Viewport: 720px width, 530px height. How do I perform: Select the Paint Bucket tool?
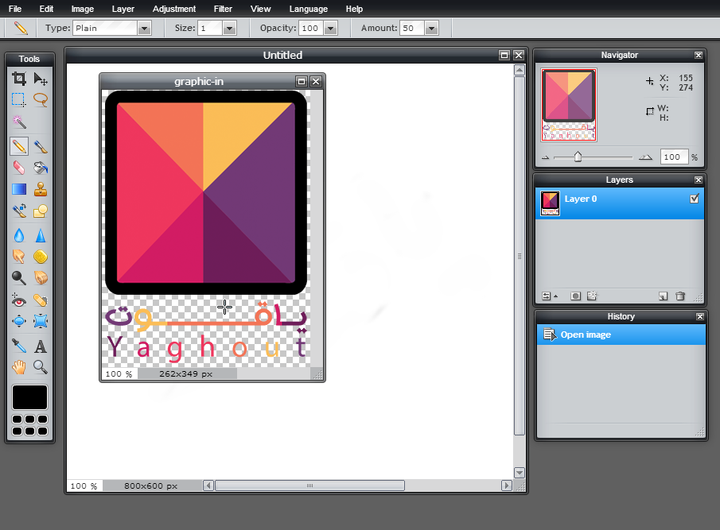pyautogui.click(x=41, y=168)
